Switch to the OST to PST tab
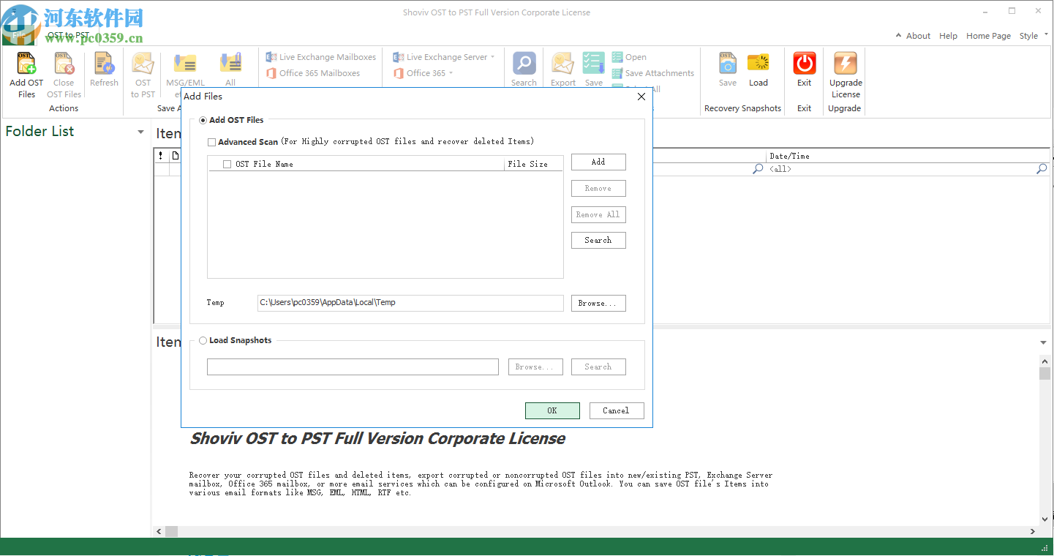Viewport: 1054px width, 556px height. [69, 35]
